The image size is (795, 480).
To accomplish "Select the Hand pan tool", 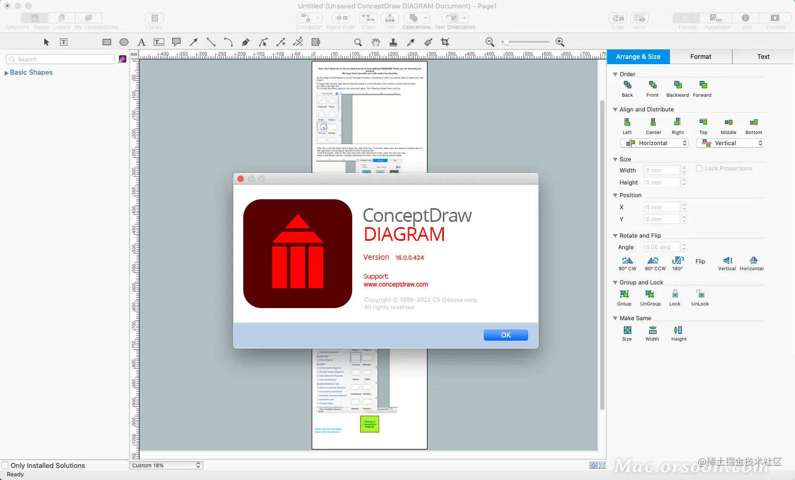I will click(376, 42).
